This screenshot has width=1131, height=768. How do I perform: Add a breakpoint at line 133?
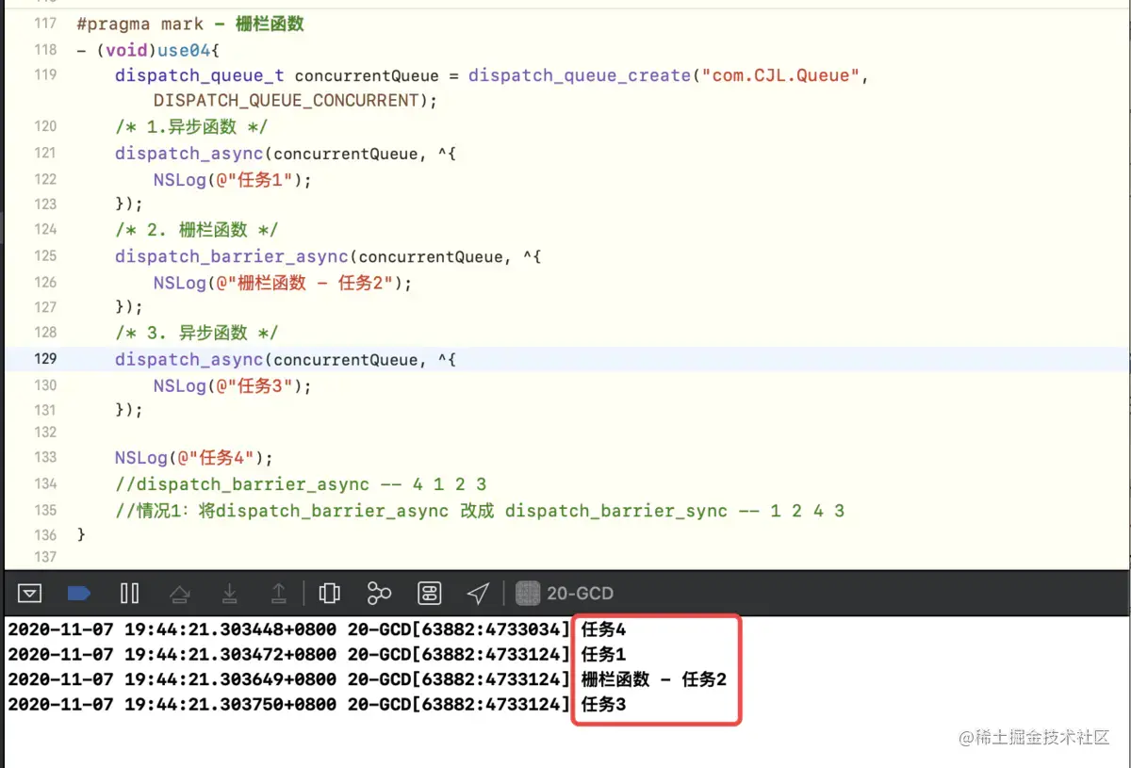45,457
